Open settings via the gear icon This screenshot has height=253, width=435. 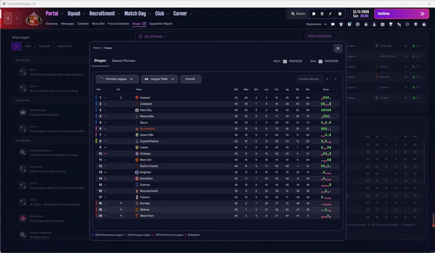340,14
